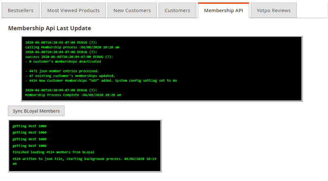The width and height of the screenshot is (328, 181).
Task: Click the '4471 json member entries processed' line
Action: [62, 71]
